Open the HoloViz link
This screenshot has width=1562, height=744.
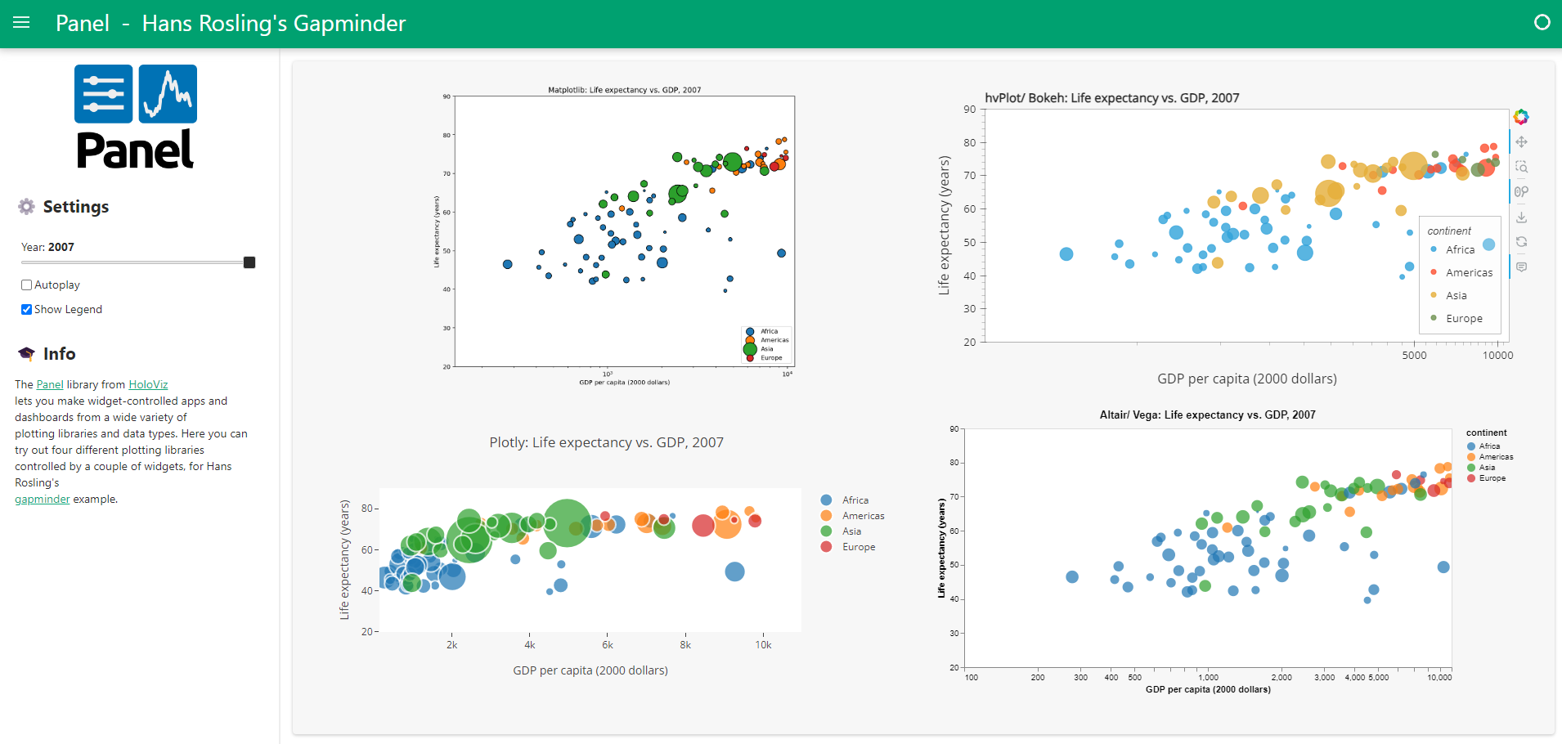[148, 384]
